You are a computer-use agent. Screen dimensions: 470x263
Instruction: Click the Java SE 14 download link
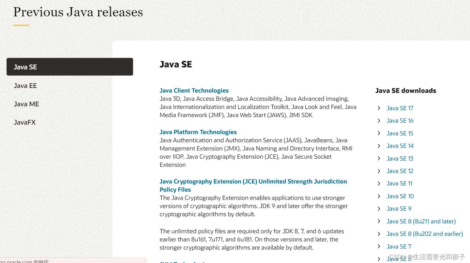tap(400, 146)
